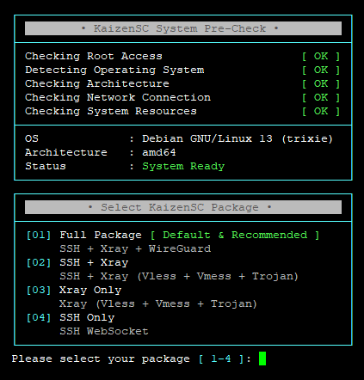The height and width of the screenshot is (380, 364).
Task: Click the System Ready status text
Action: [183, 166]
